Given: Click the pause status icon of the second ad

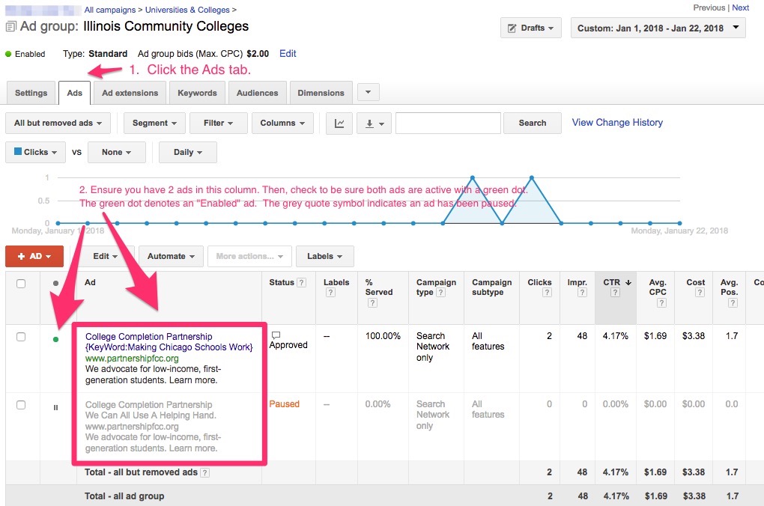Looking at the screenshot, I should point(55,408).
